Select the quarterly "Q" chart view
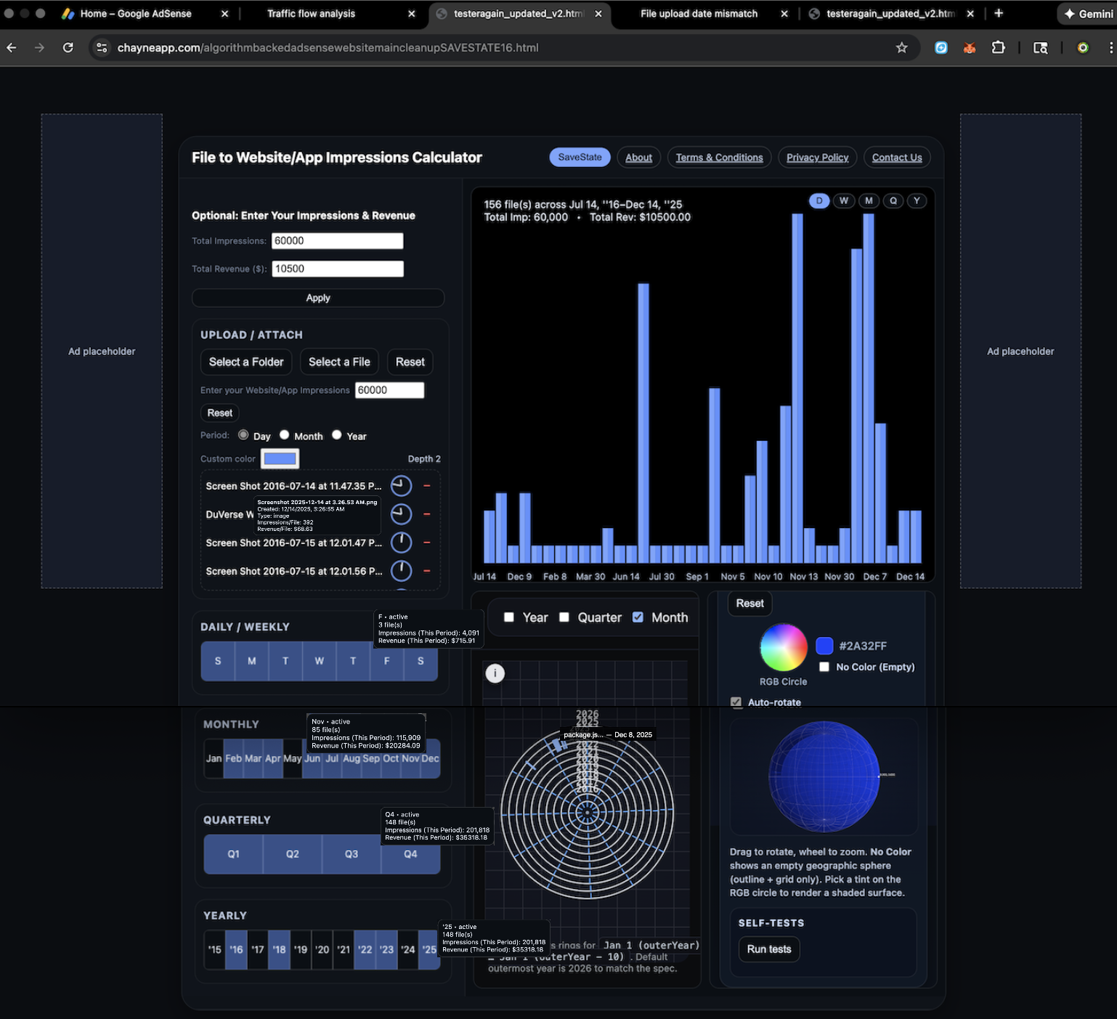Image resolution: width=1117 pixels, height=1019 pixels. tap(893, 200)
